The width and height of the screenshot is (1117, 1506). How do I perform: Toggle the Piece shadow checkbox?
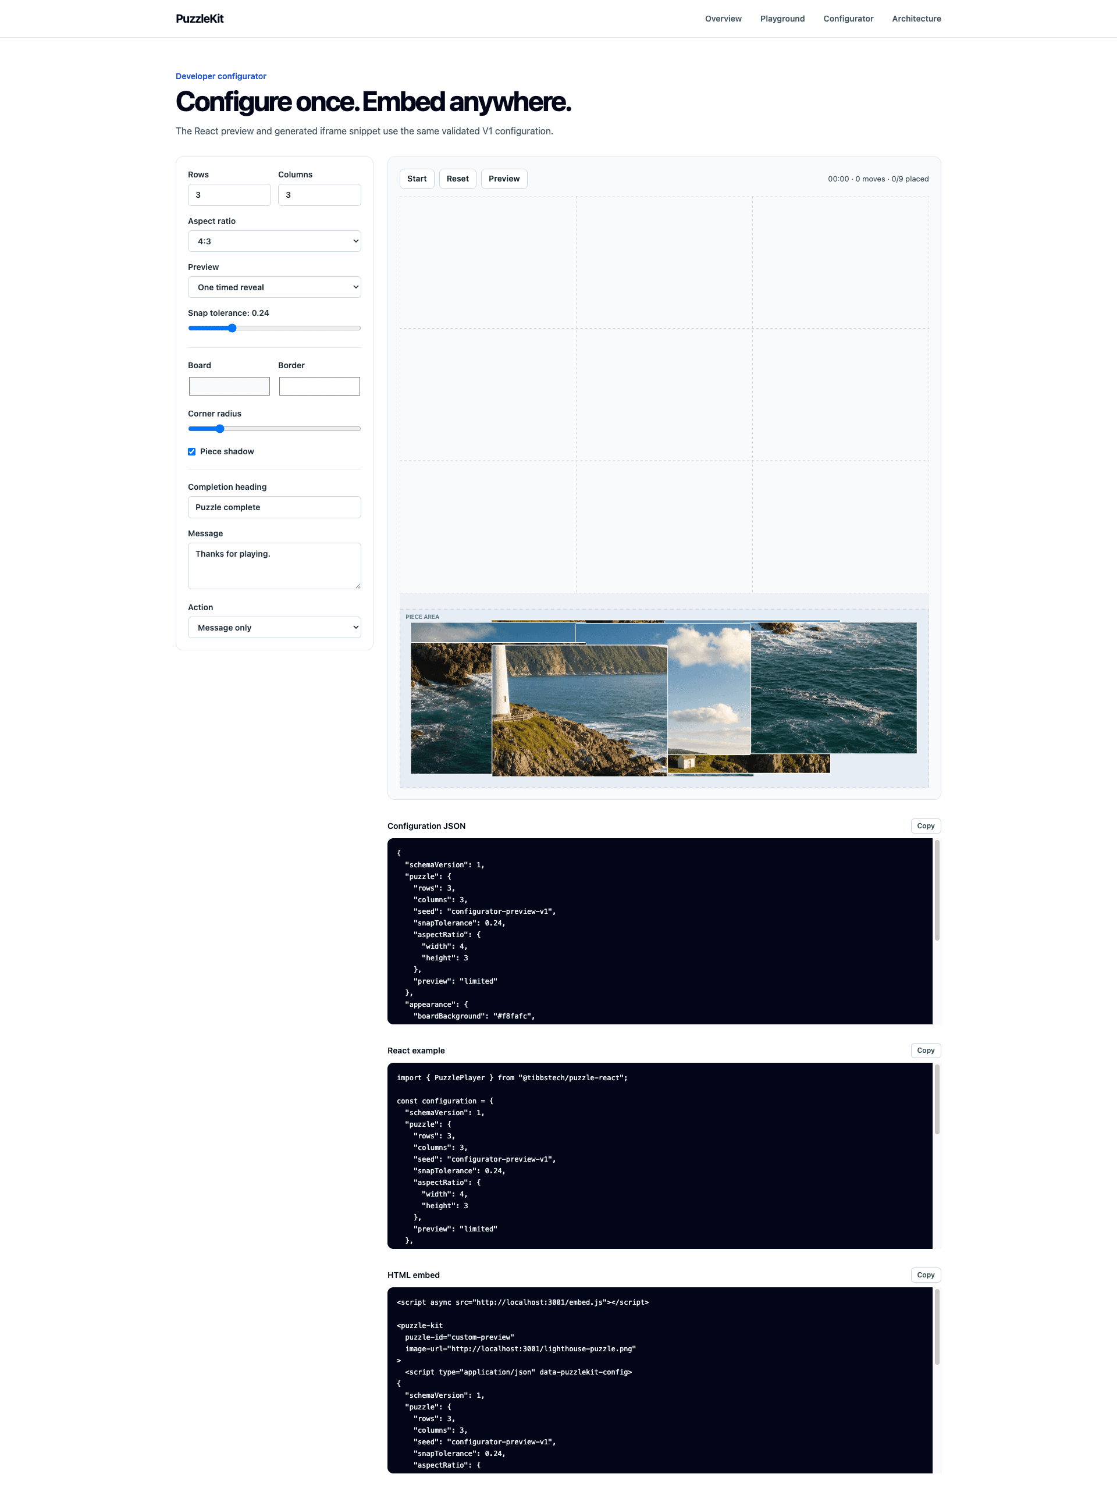click(192, 451)
